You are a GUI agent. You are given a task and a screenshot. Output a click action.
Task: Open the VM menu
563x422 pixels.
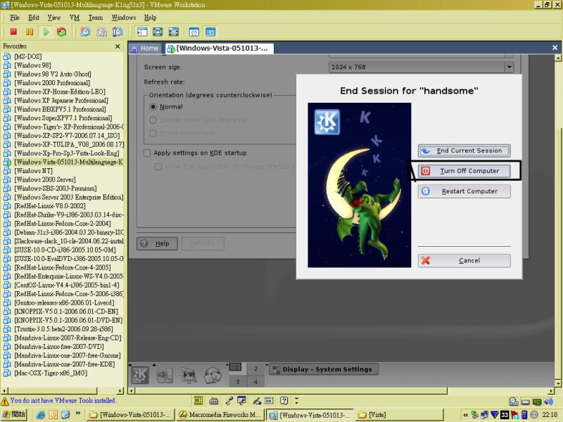click(x=75, y=18)
